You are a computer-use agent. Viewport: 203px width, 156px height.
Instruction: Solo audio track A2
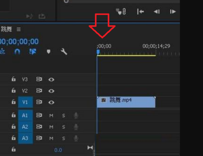pos(63,127)
